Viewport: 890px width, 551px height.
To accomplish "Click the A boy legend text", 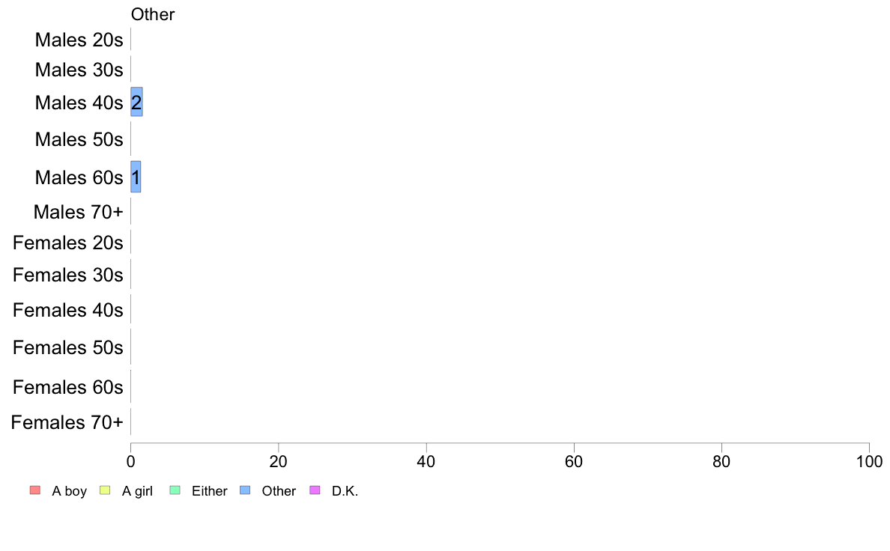I will [69, 491].
